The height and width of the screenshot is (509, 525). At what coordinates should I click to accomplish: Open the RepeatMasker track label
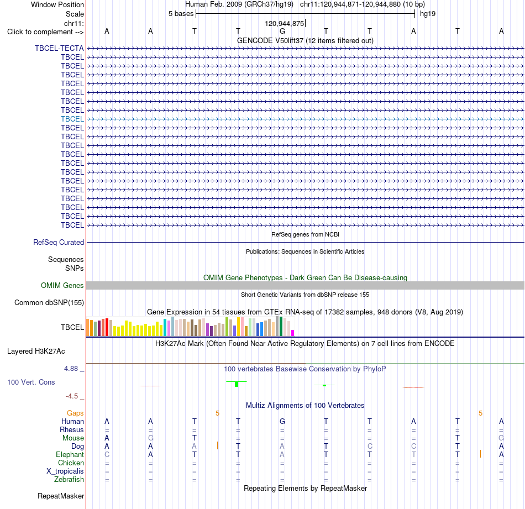point(61,496)
